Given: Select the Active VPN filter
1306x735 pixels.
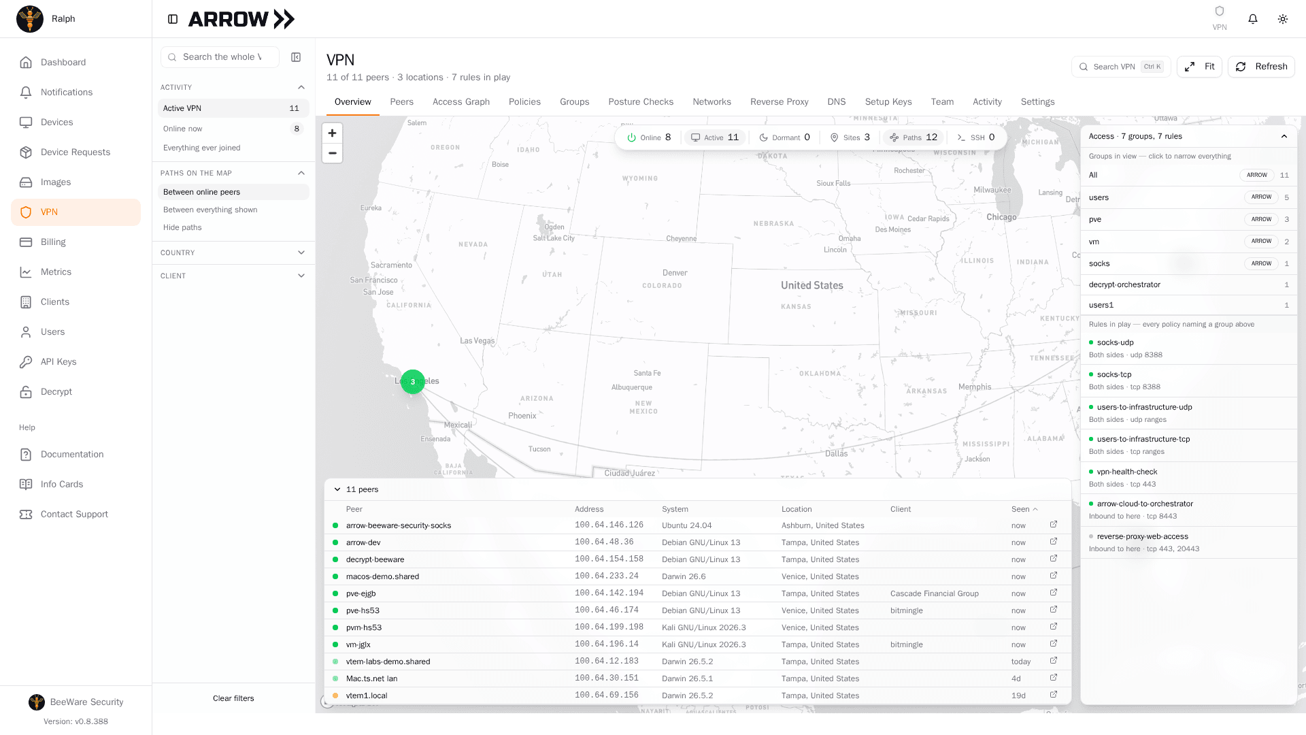Looking at the screenshot, I should pos(233,108).
